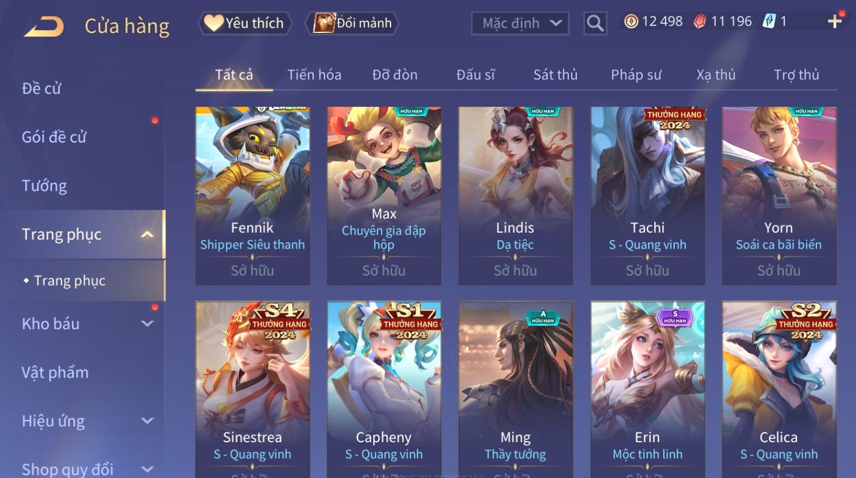Select the Tiến hóa filter tab
Viewport: 856px width, 478px height.
pos(314,75)
